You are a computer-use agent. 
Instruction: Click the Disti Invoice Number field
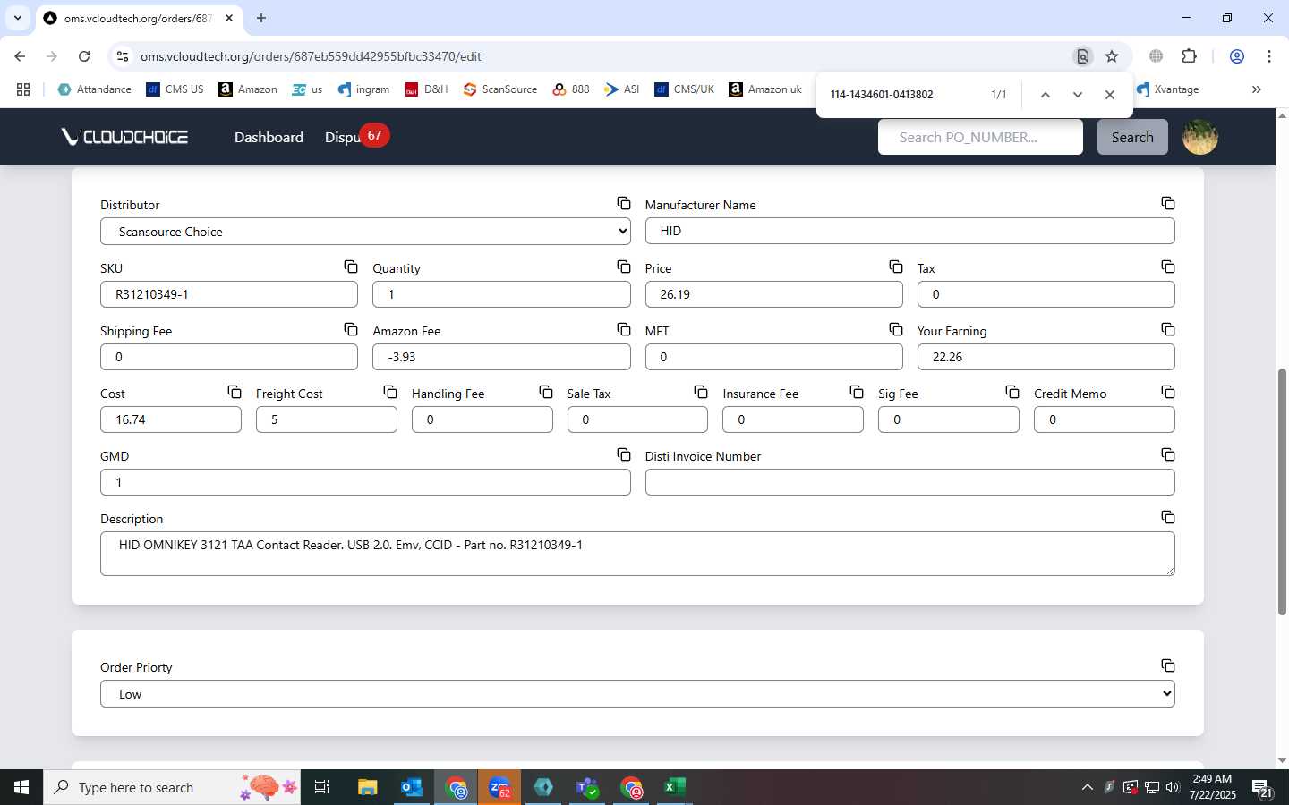click(x=909, y=482)
